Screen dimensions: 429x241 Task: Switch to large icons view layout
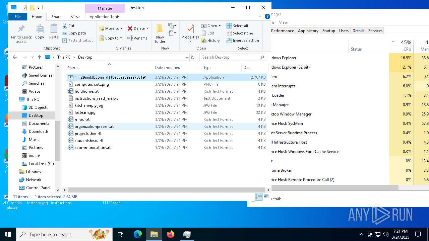(x=266, y=197)
